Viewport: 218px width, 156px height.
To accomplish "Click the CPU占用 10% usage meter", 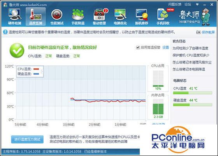I will click(158, 79).
